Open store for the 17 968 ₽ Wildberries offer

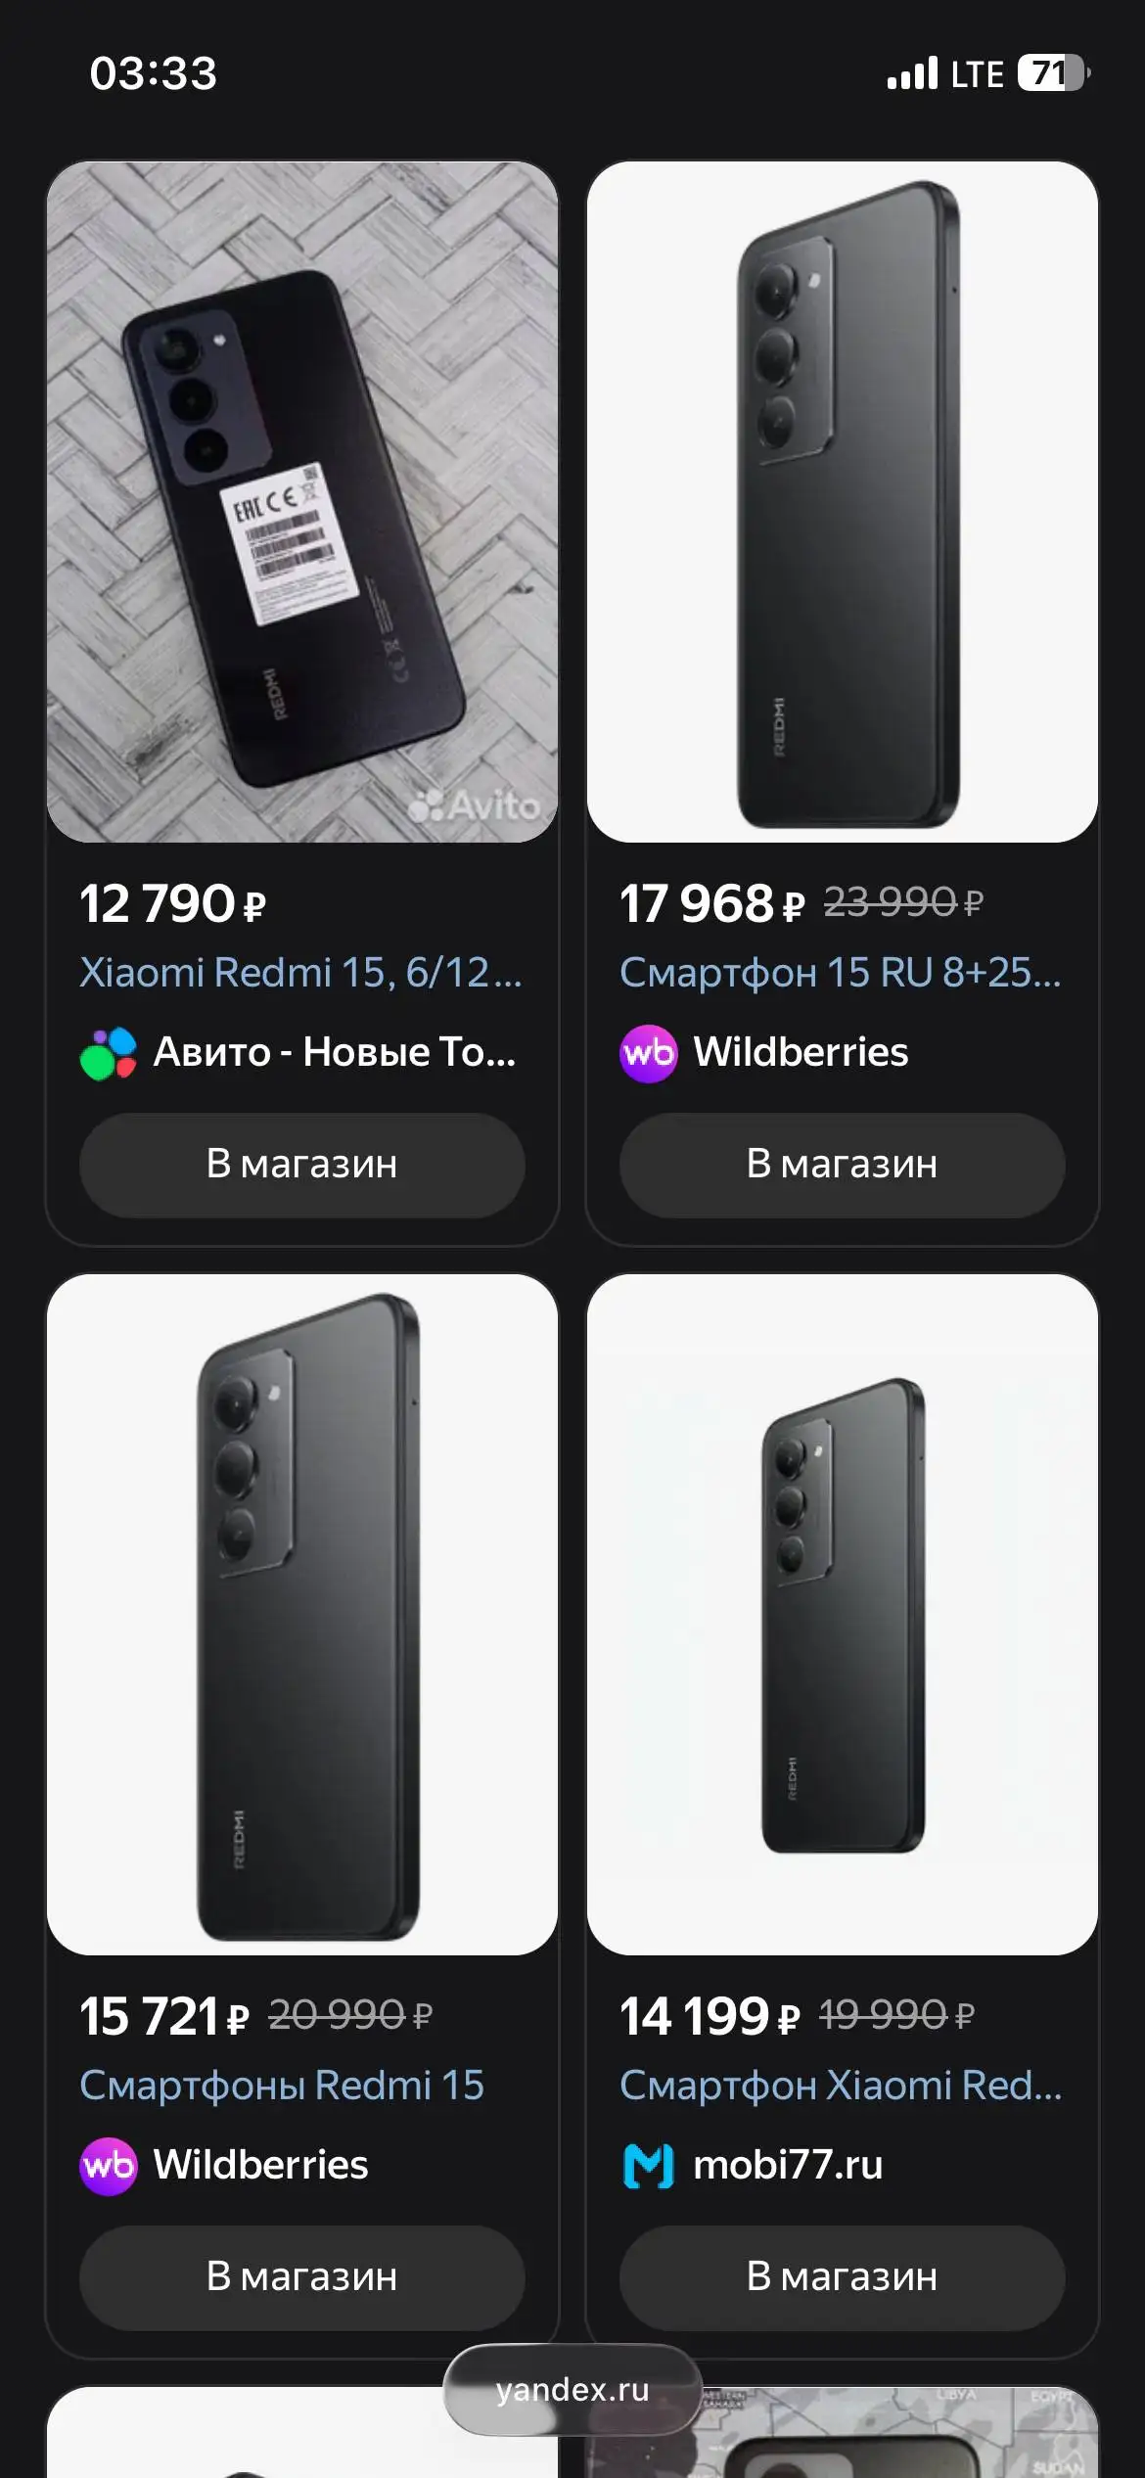coord(842,1165)
